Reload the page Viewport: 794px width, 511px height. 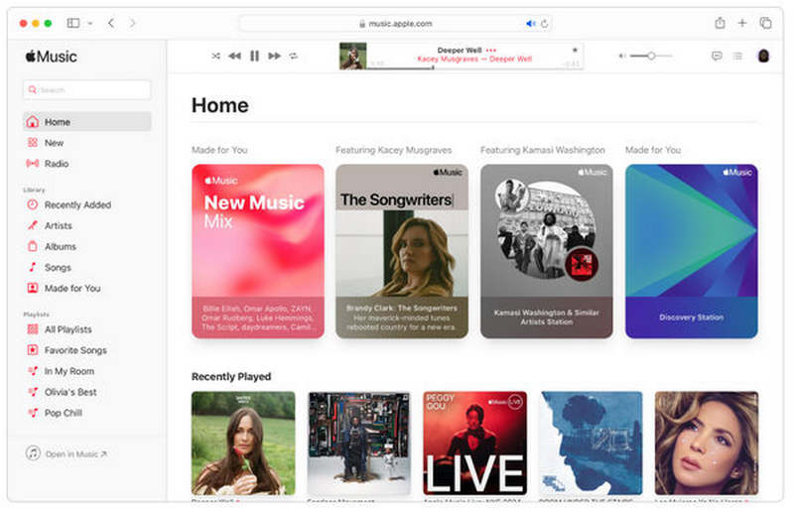pyautogui.click(x=544, y=23)
